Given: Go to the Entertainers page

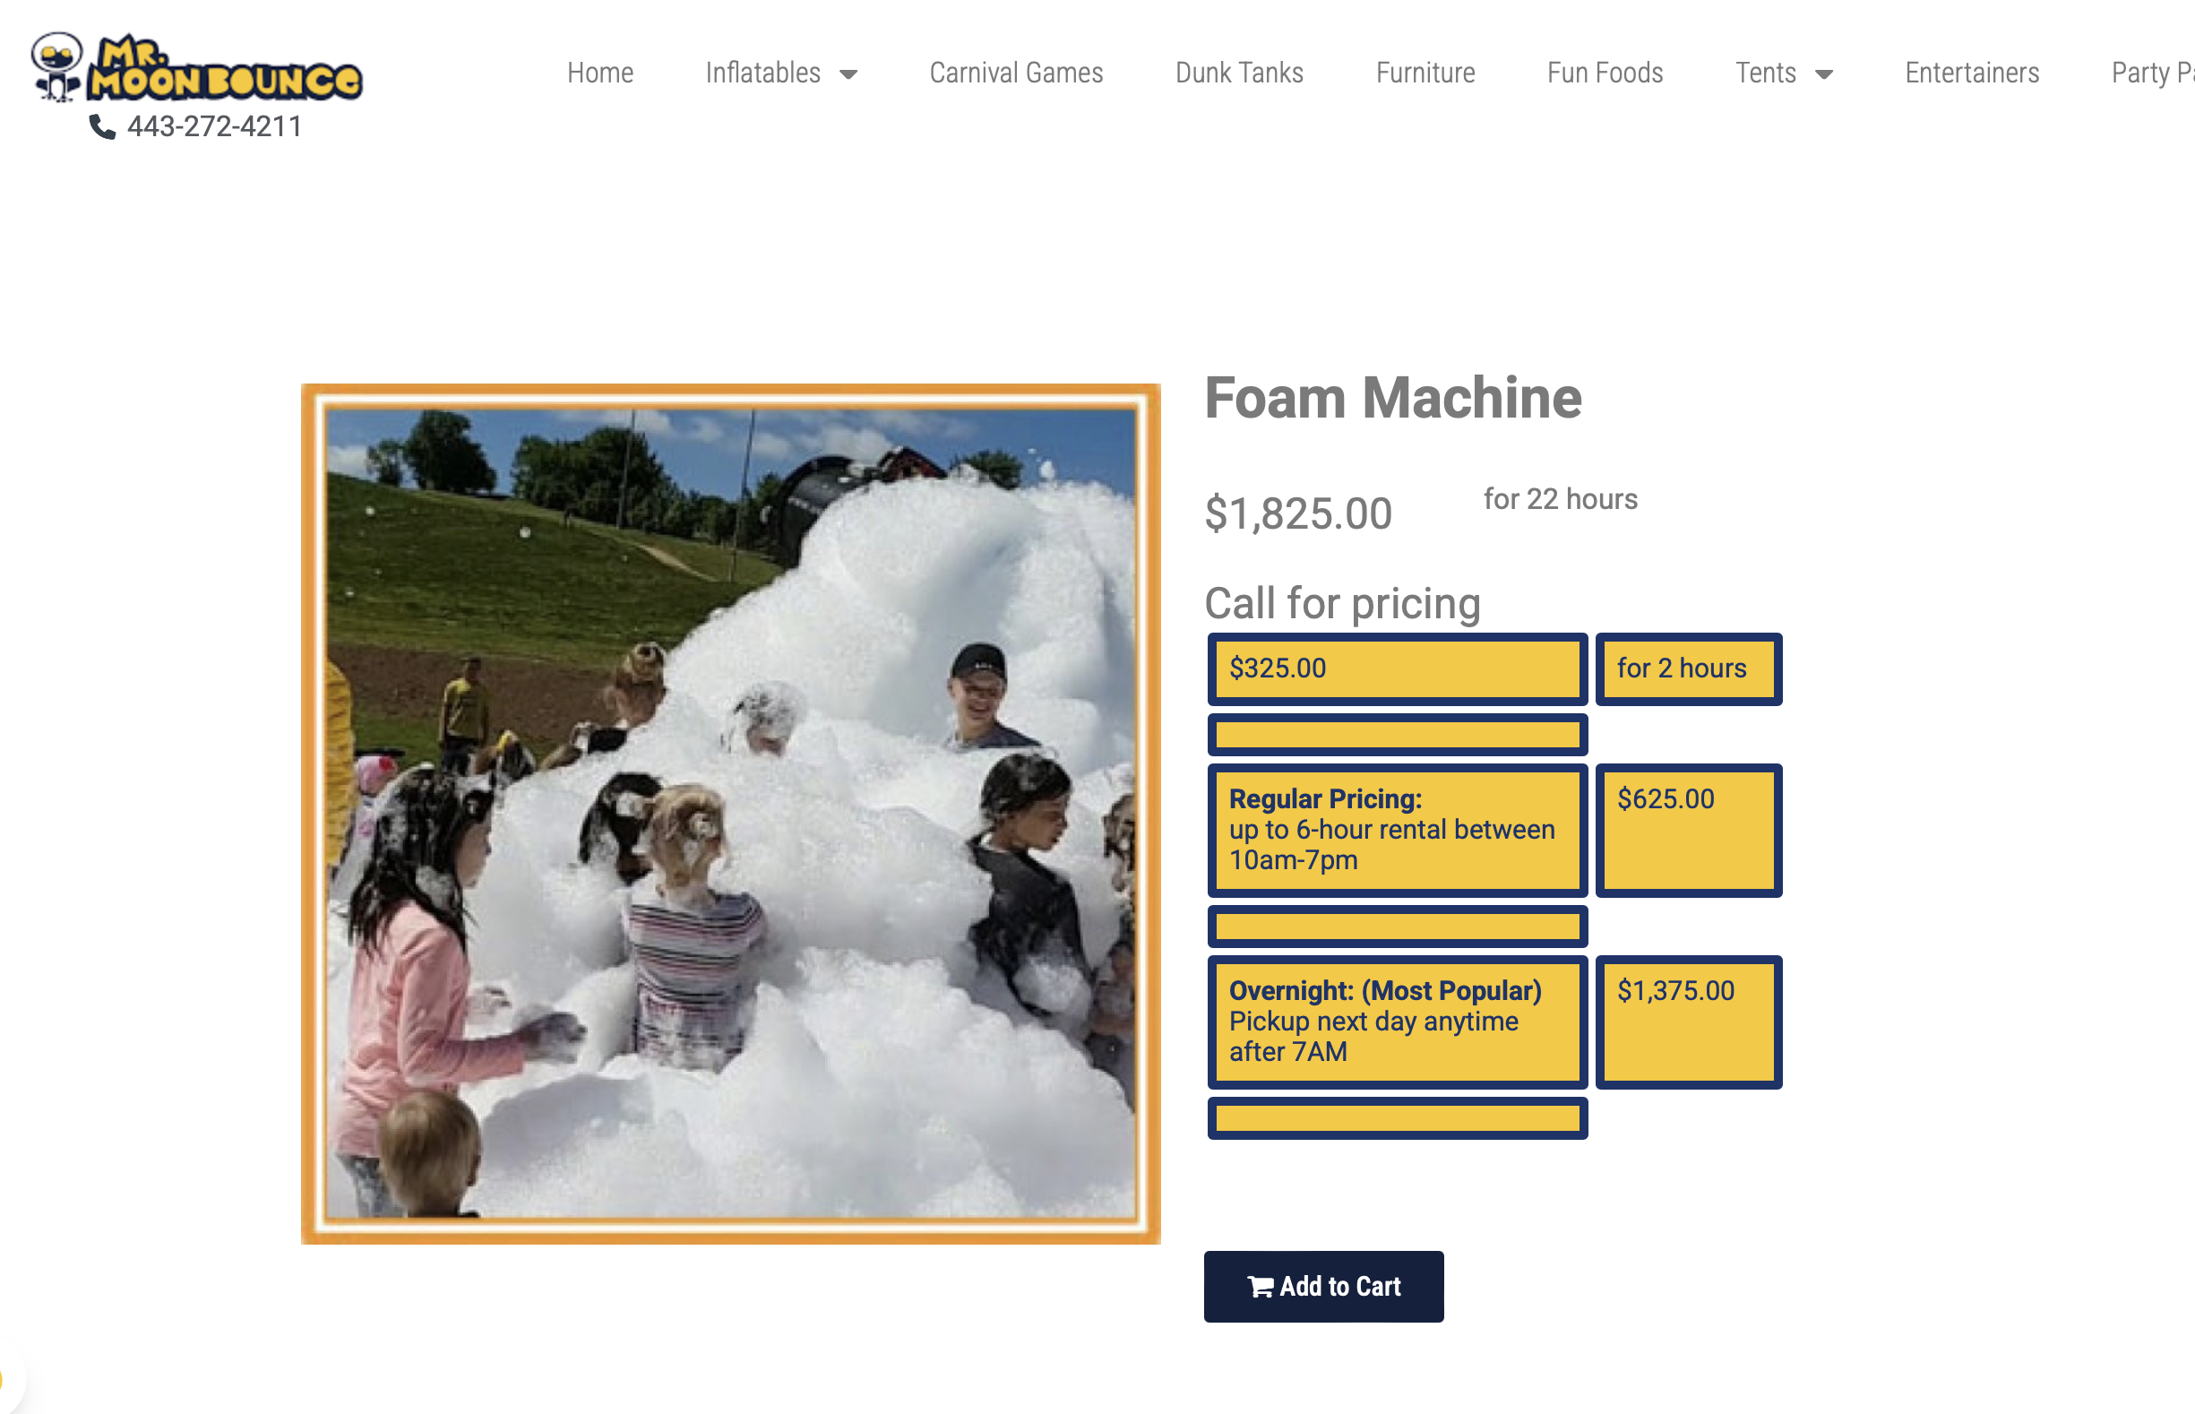Looking at the screenshot, I should [1971, 73].
